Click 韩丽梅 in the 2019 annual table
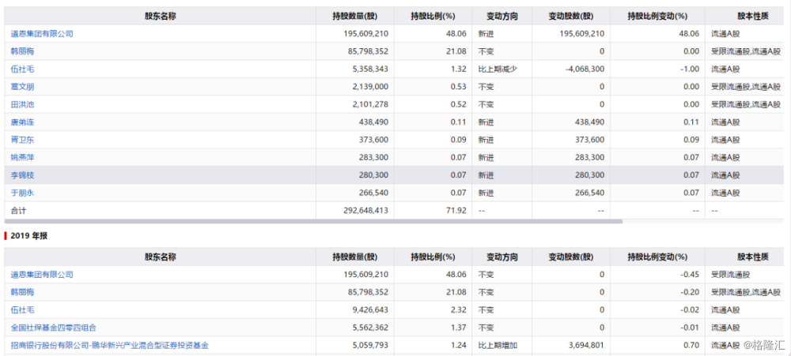 coord(21,292)
